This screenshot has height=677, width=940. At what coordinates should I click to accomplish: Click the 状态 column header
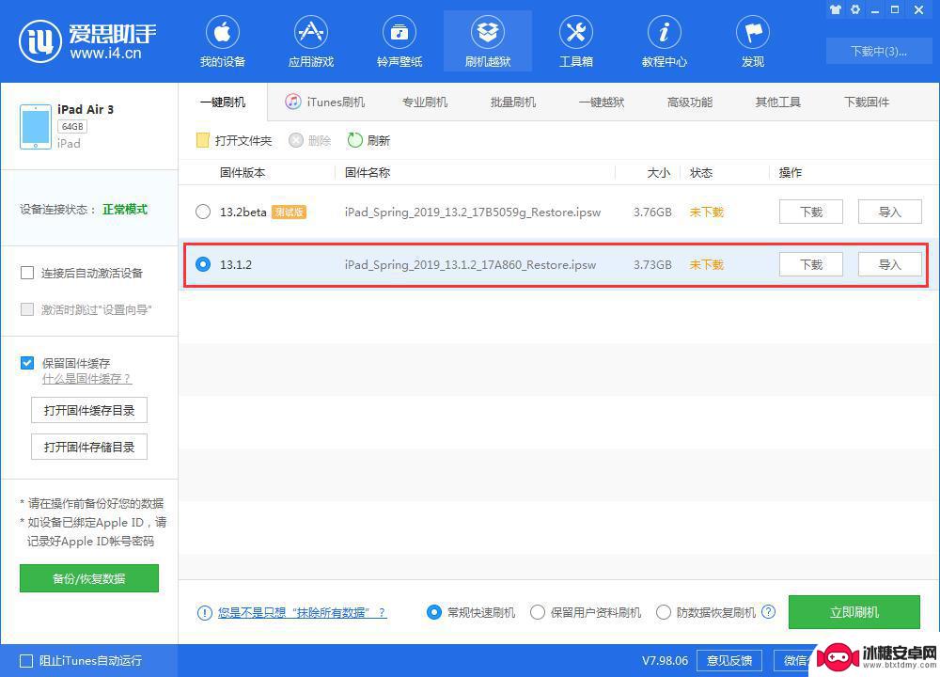click(701, 173)
